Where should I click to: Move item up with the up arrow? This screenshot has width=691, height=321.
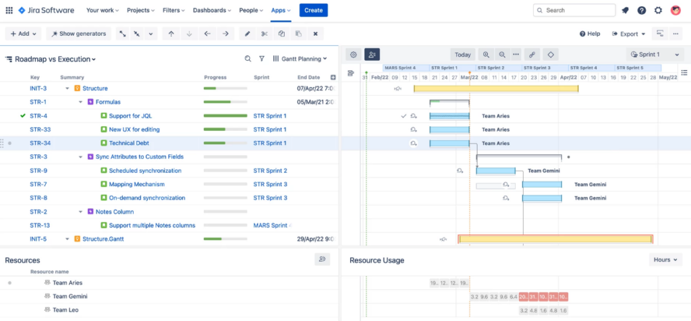coord(171,34)
